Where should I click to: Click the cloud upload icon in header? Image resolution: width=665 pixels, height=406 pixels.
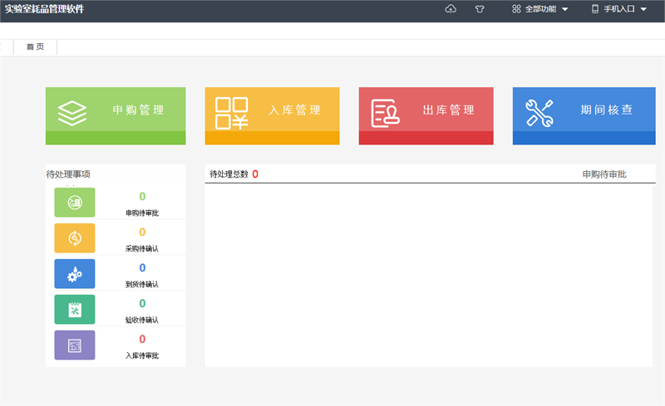coord(451,9)
